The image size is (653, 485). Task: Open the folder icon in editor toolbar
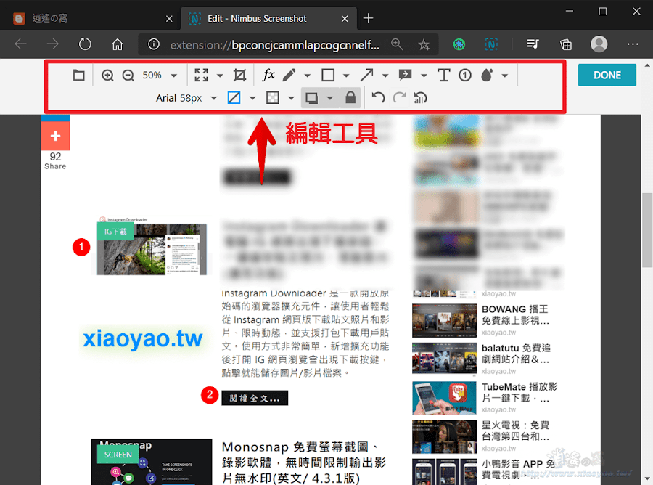78,76
